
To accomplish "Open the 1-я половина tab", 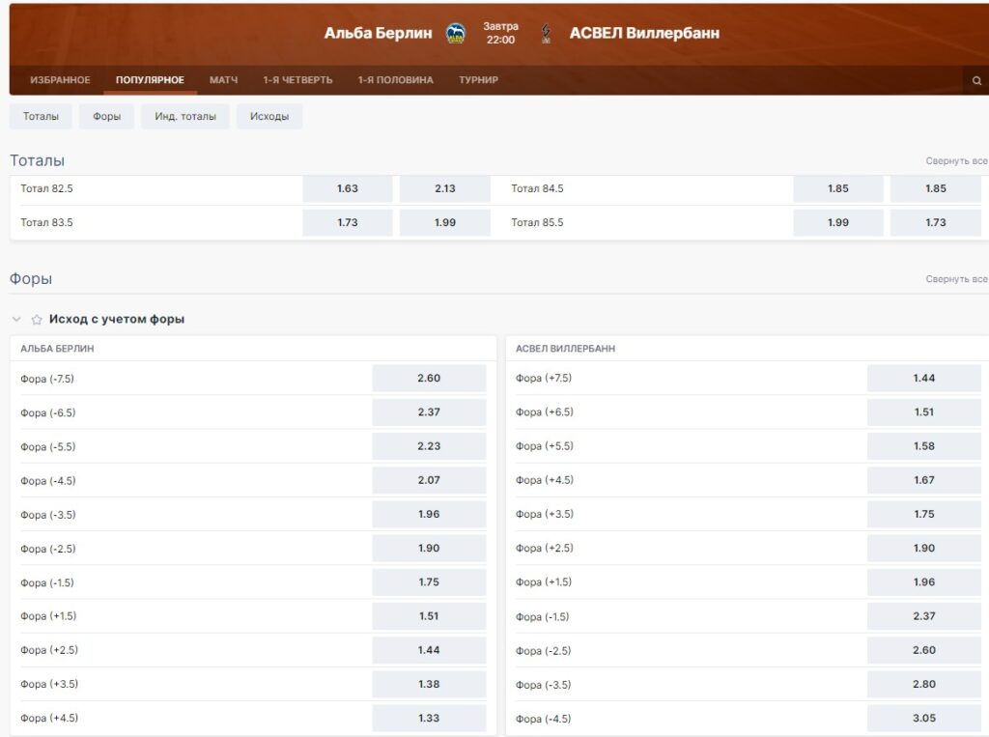I will pyautogui.click(x=395, y=80).
